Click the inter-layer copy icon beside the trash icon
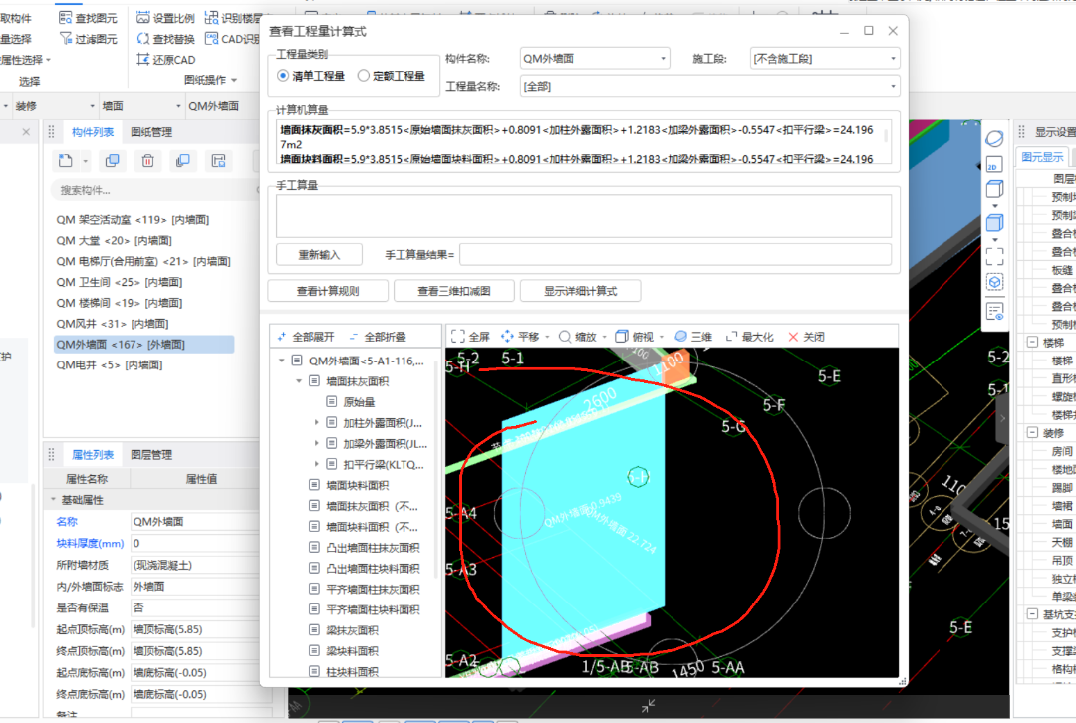This screenshot has height=723, width=1076. pos(183,161)
